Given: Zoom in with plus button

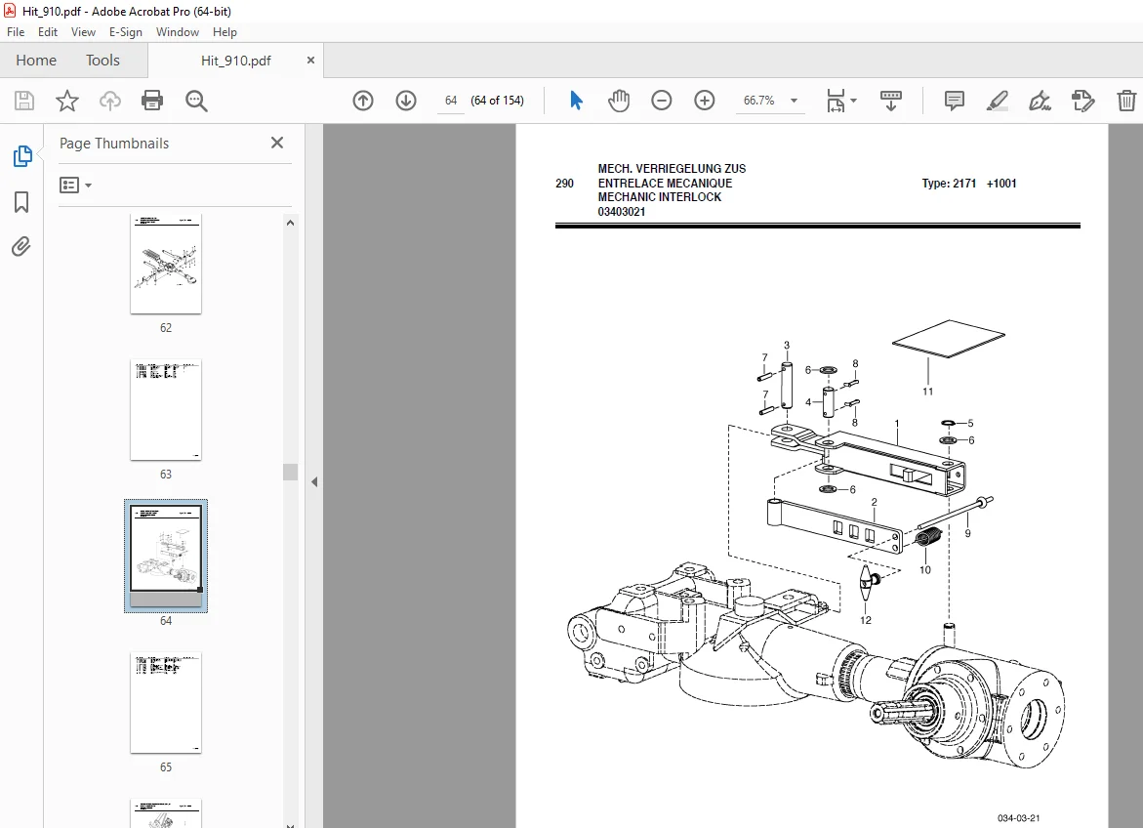Looking at the screenshot, I should (x=704, y=101).
